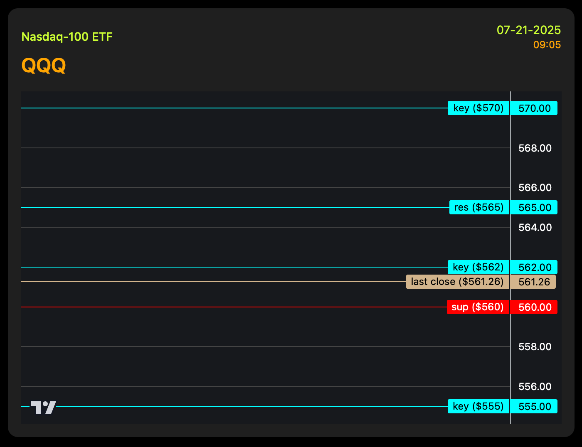Select the last close ($561.26) label
Viewport: 582px width, 447px height.
pos(458,282)
